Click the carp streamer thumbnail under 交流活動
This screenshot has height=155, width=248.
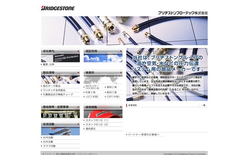pos(60,131)
